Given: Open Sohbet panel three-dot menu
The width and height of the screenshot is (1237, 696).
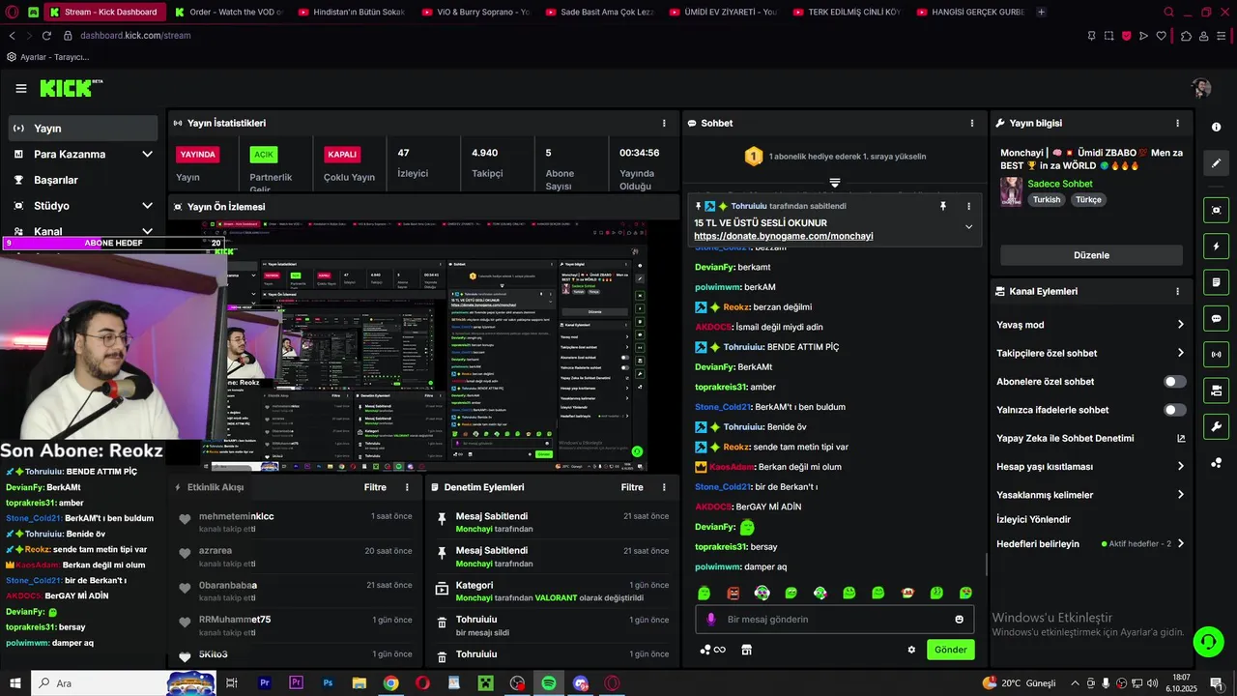Looking at the screenshot, I should click(971, 124).
